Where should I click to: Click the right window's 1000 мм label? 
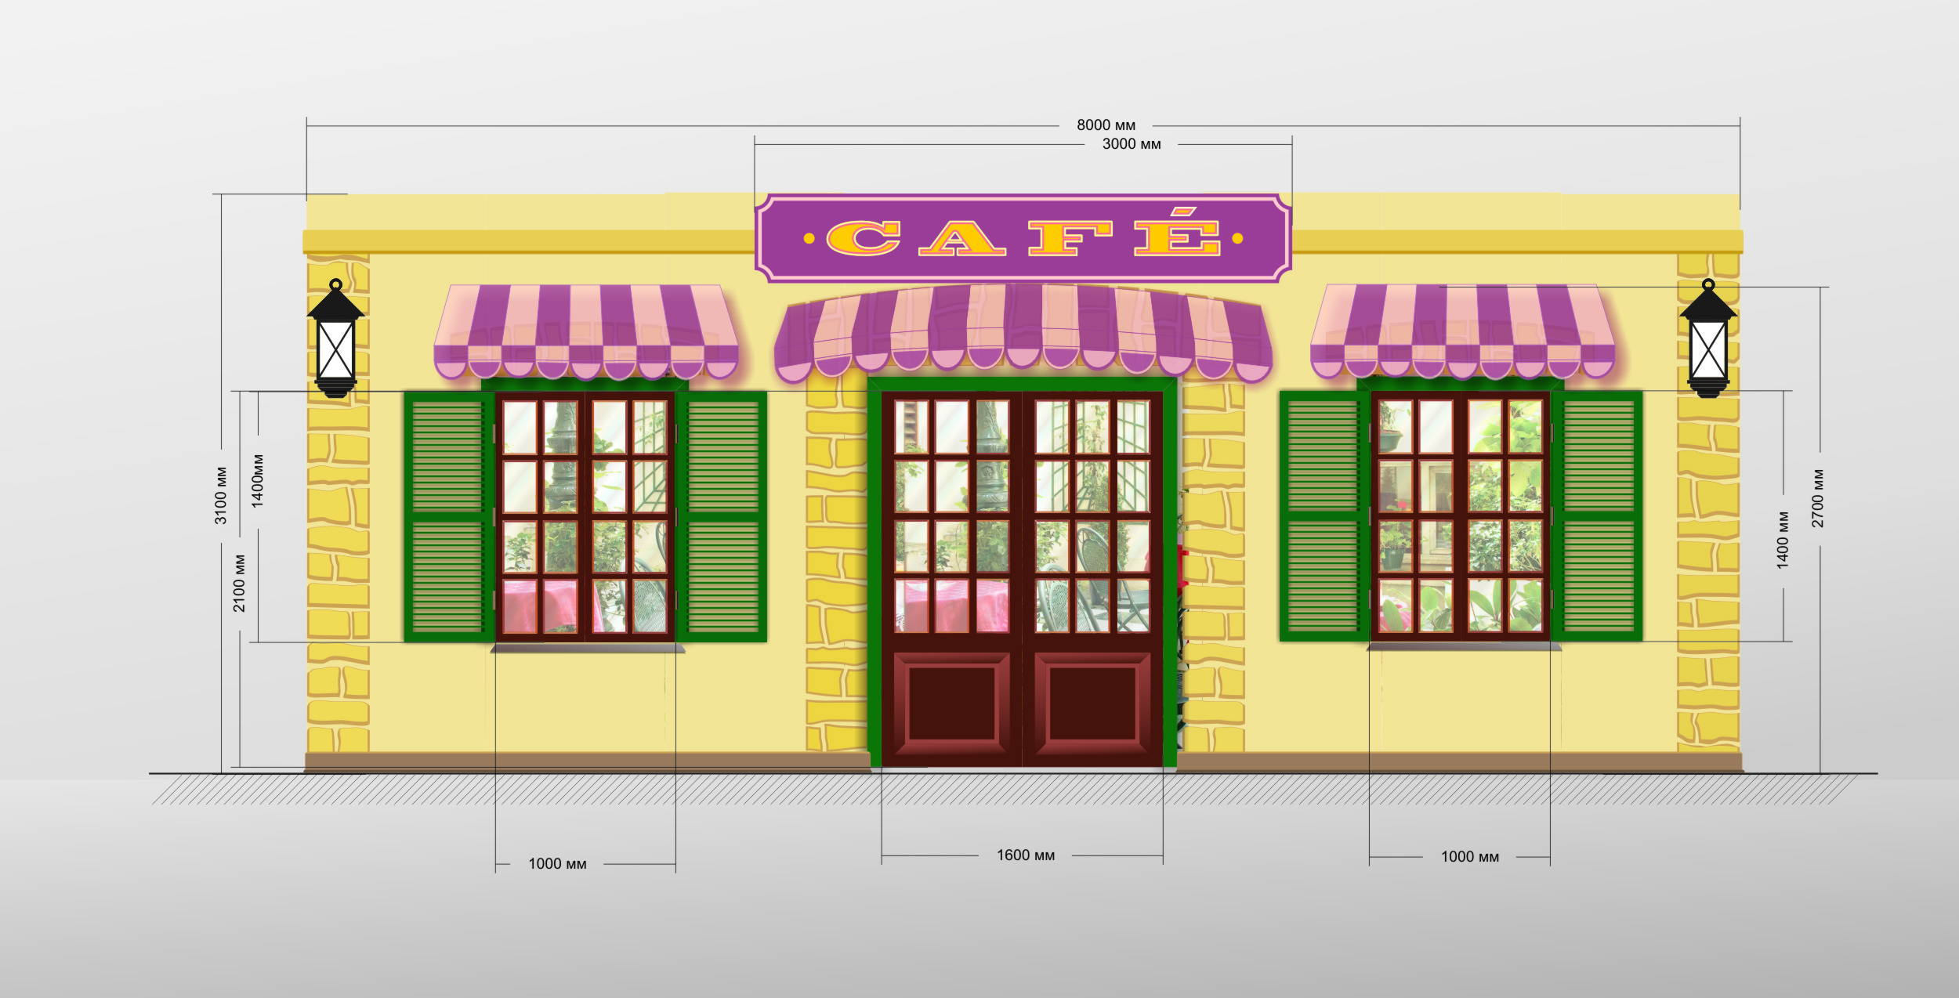[1469, 857]
